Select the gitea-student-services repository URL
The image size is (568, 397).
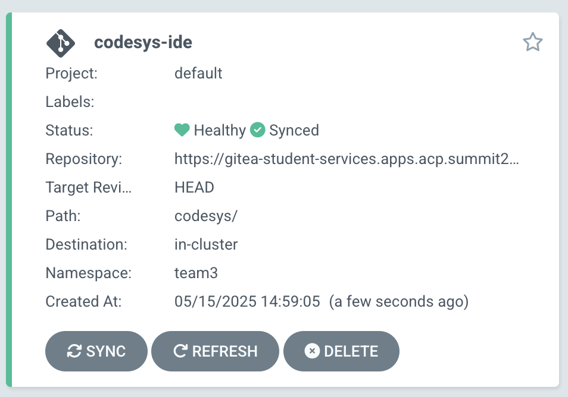point(347,159)
